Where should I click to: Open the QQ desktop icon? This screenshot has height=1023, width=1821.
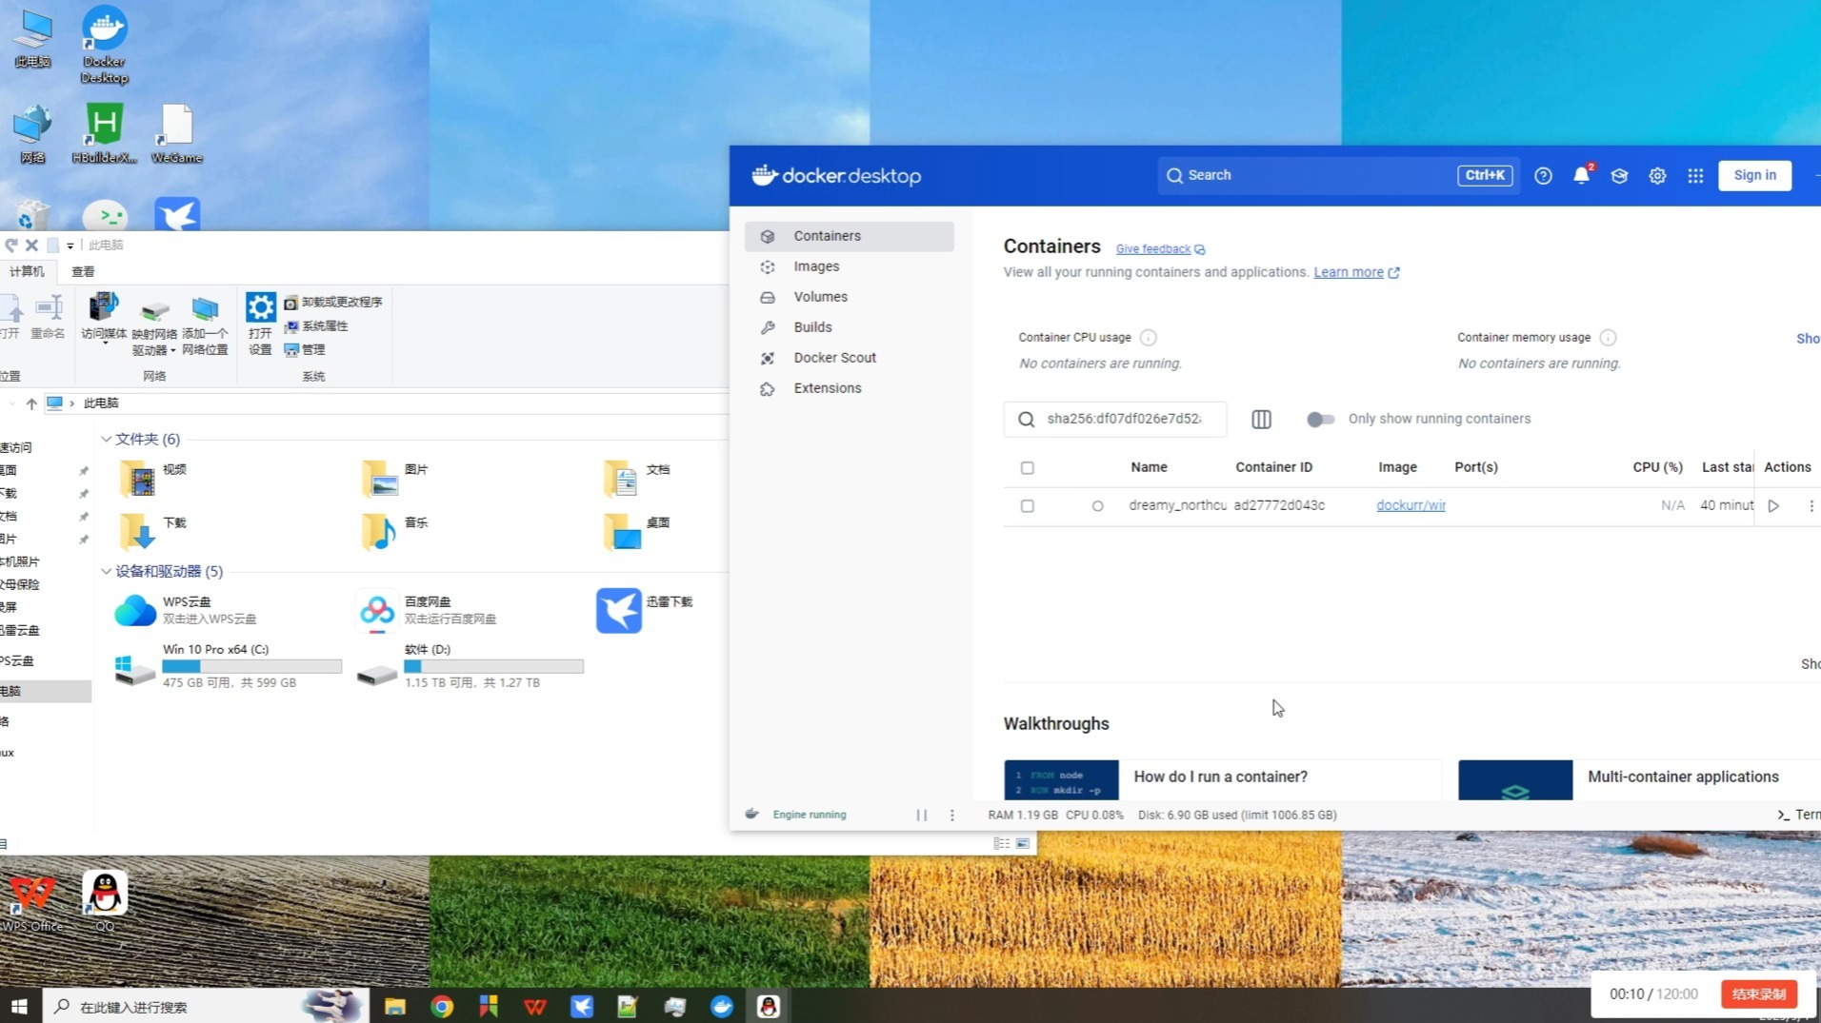(x=105, y=900)
